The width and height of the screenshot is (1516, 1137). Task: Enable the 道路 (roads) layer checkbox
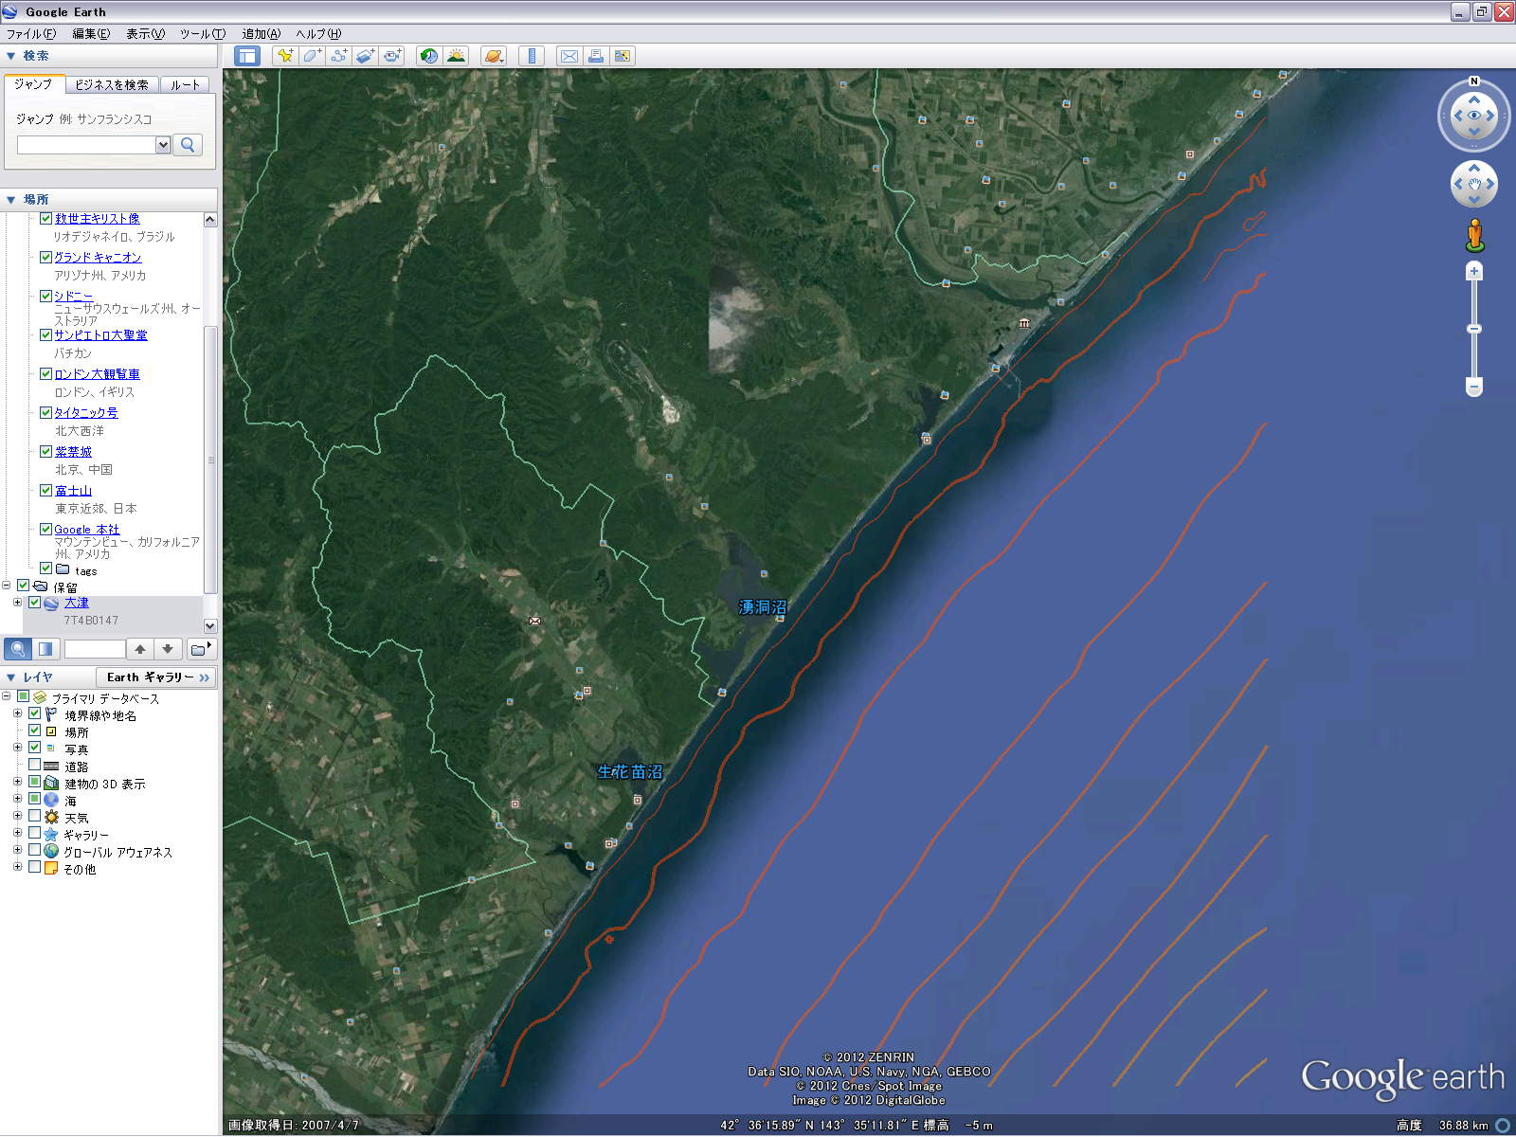click(x=35, y=766)
